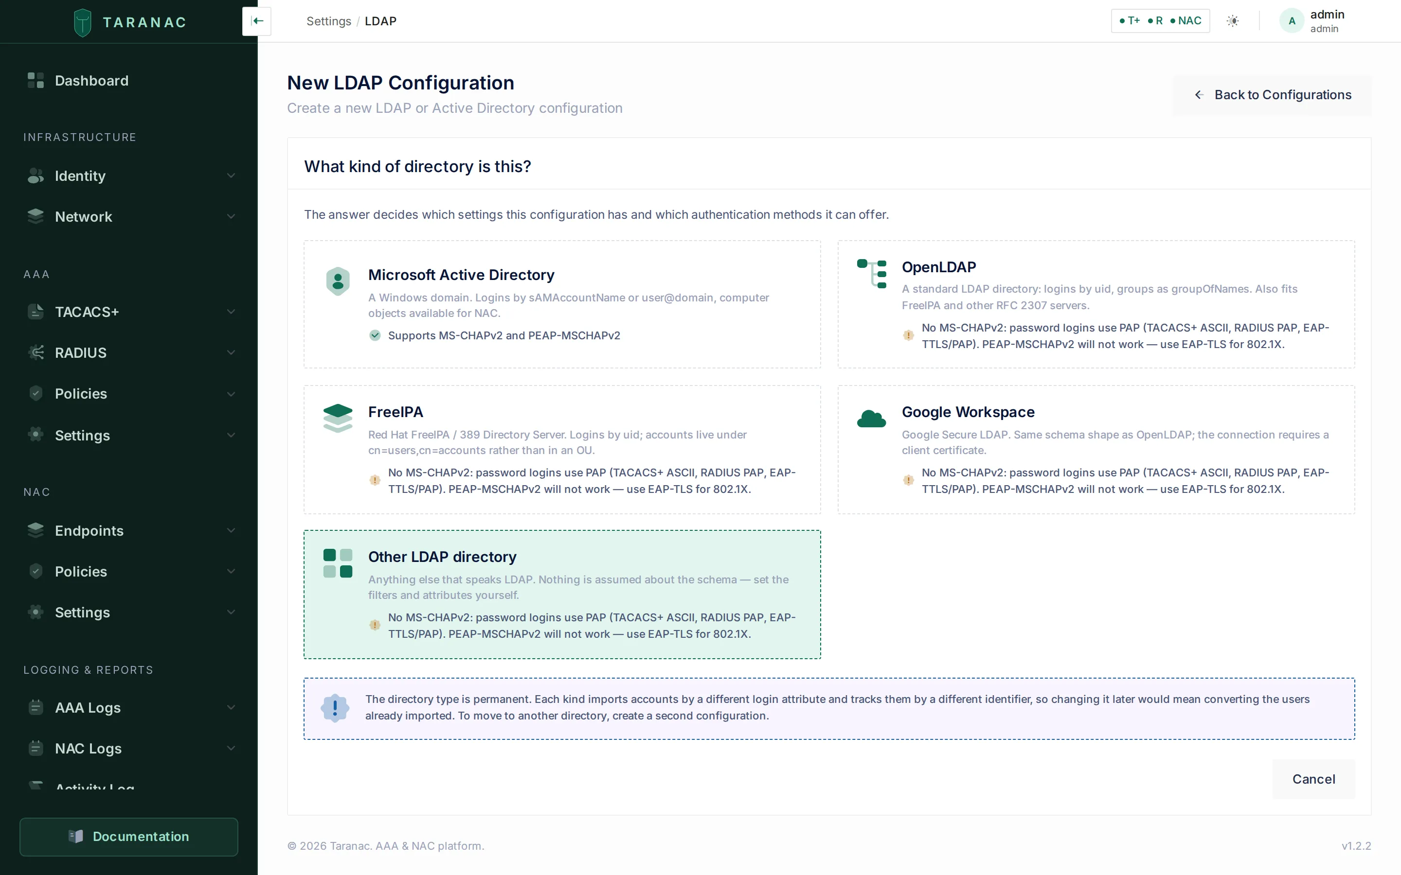The height and width of the screenshot is (875, 1401).
Task: Click the AAA Logs icon
Action: pos(36,707)
